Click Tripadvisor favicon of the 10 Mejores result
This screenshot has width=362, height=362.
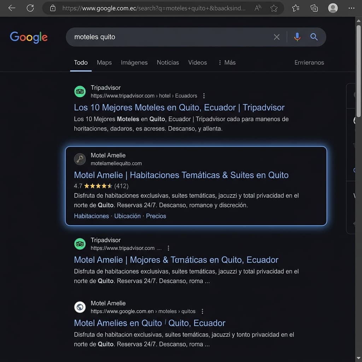(80, 92)
